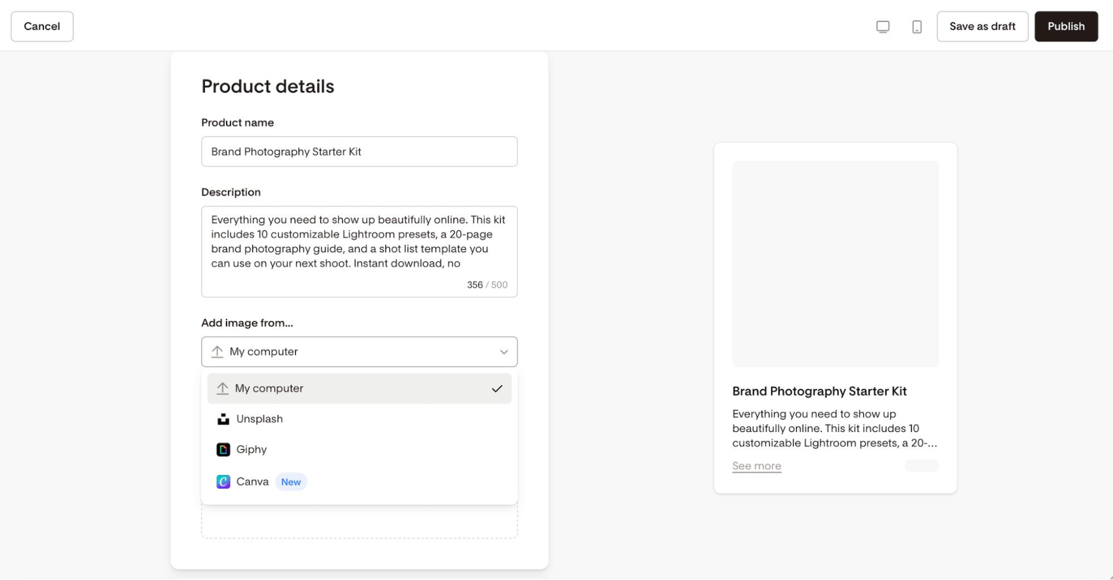Click the dashed image upload drop area
This screenshot has height=580, width=1113.
tap(359, 522)
